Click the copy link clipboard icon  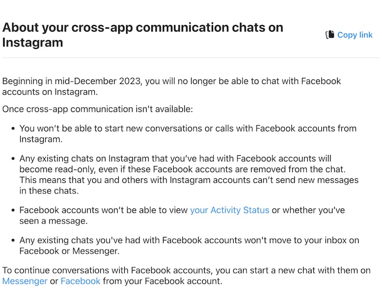pyautogui.click(x=330, y=35)
